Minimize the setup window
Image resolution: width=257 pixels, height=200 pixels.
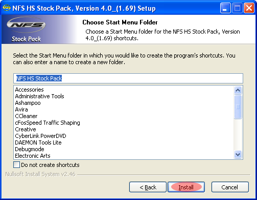pos(225,8)
